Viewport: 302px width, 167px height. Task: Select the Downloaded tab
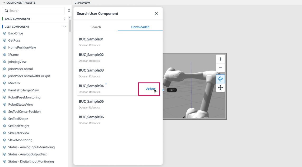pyautogui.click(x=140, y=27)
